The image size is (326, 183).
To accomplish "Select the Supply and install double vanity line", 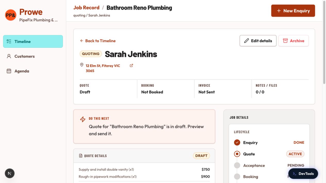I will coord(144,169).
